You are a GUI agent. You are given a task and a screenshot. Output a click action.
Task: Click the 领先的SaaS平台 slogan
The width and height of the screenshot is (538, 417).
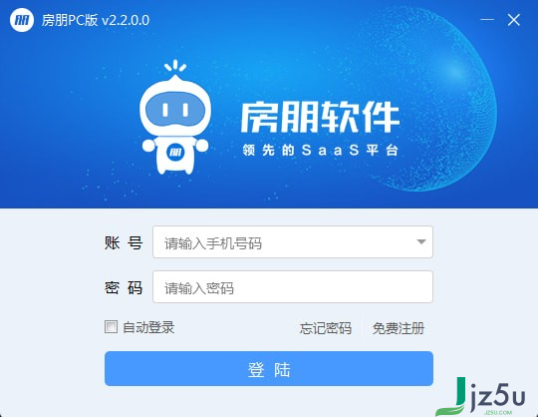tap(320, 150)
